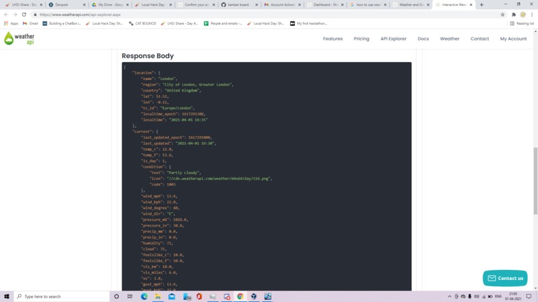Open the Office icon on the taskbar
Image resolution: width=538 pixels, height=302 pixels.
coord(199,297)
